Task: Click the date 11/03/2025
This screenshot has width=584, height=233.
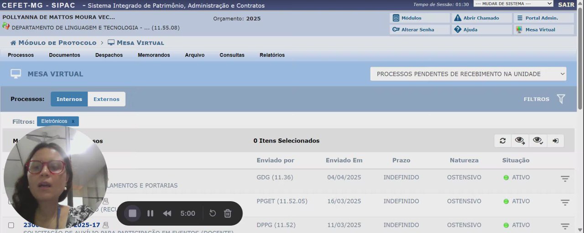Action: click(344, 225)
